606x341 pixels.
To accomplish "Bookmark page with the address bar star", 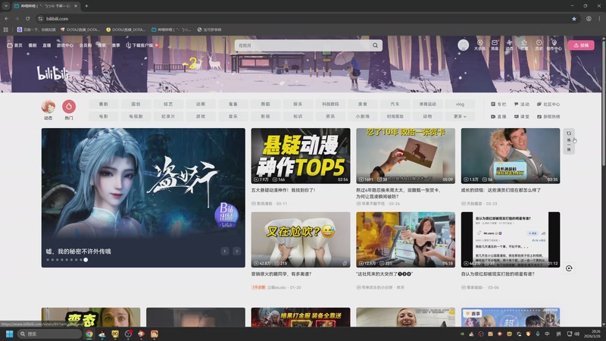I will click(x=574, y=18).
